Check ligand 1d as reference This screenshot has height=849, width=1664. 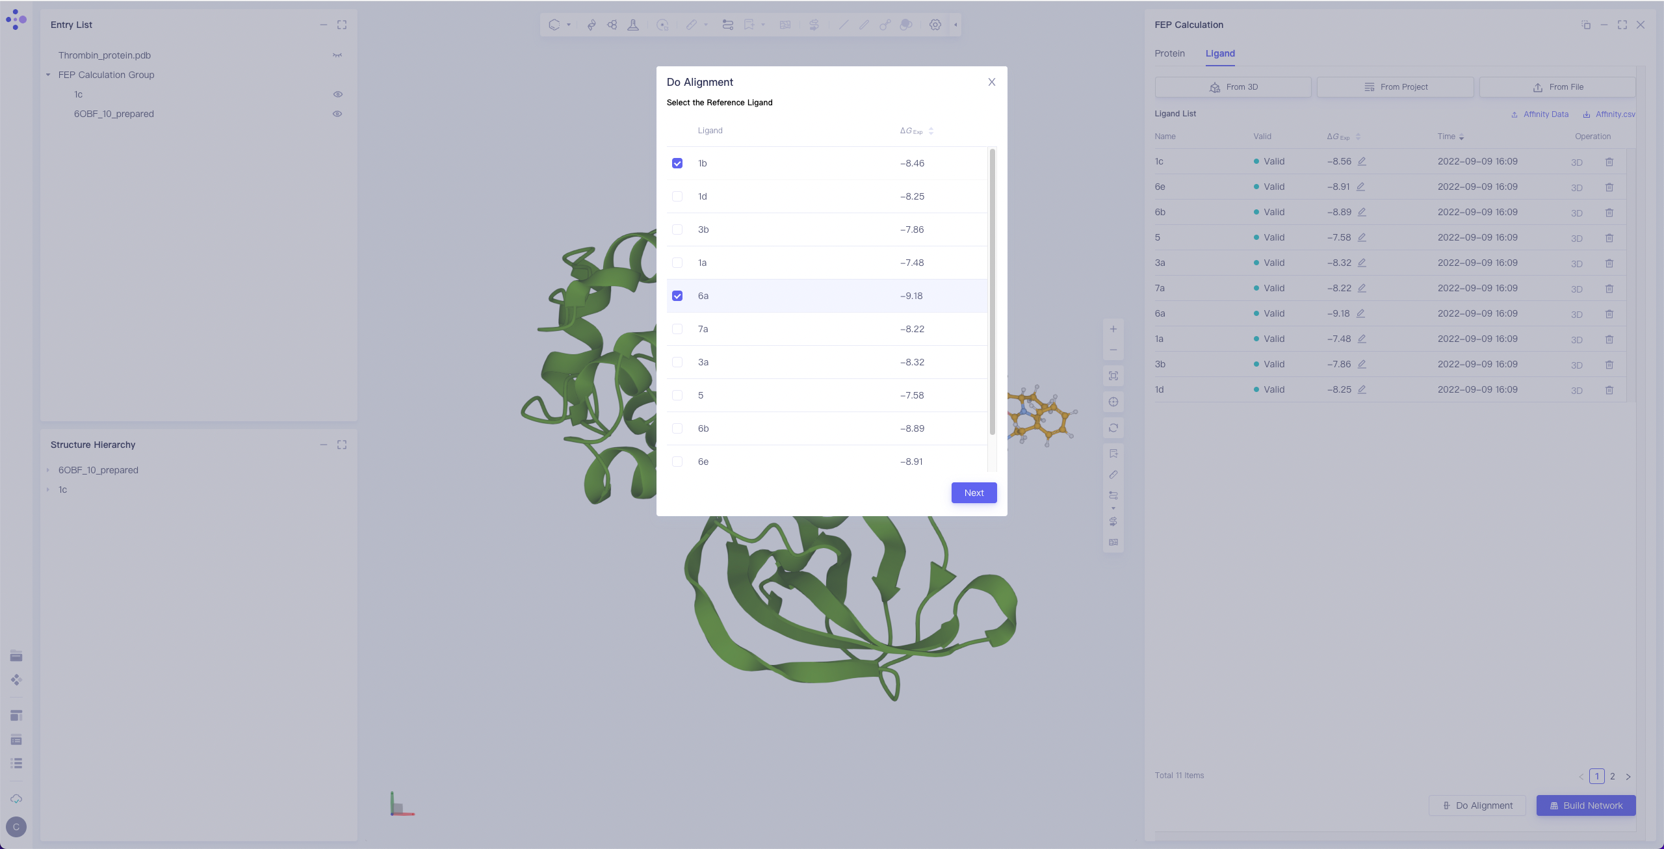(x=677, y=196)
